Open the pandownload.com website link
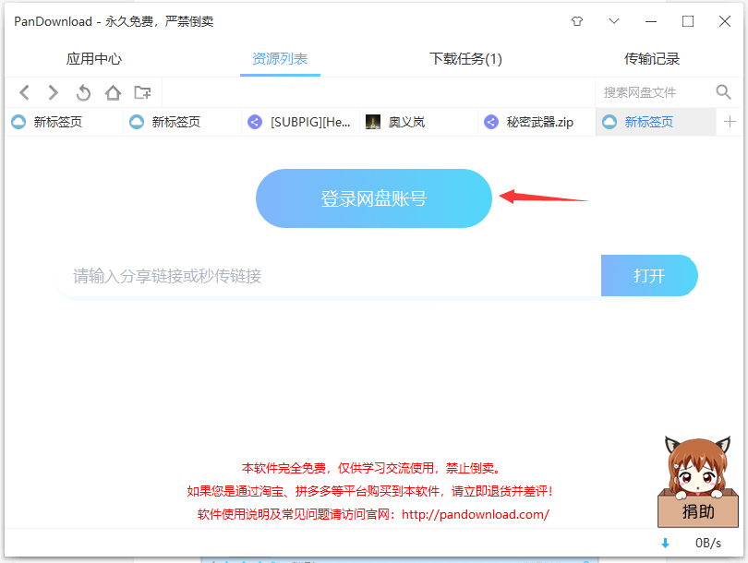748x563 pixels. [x=476, y=514]
